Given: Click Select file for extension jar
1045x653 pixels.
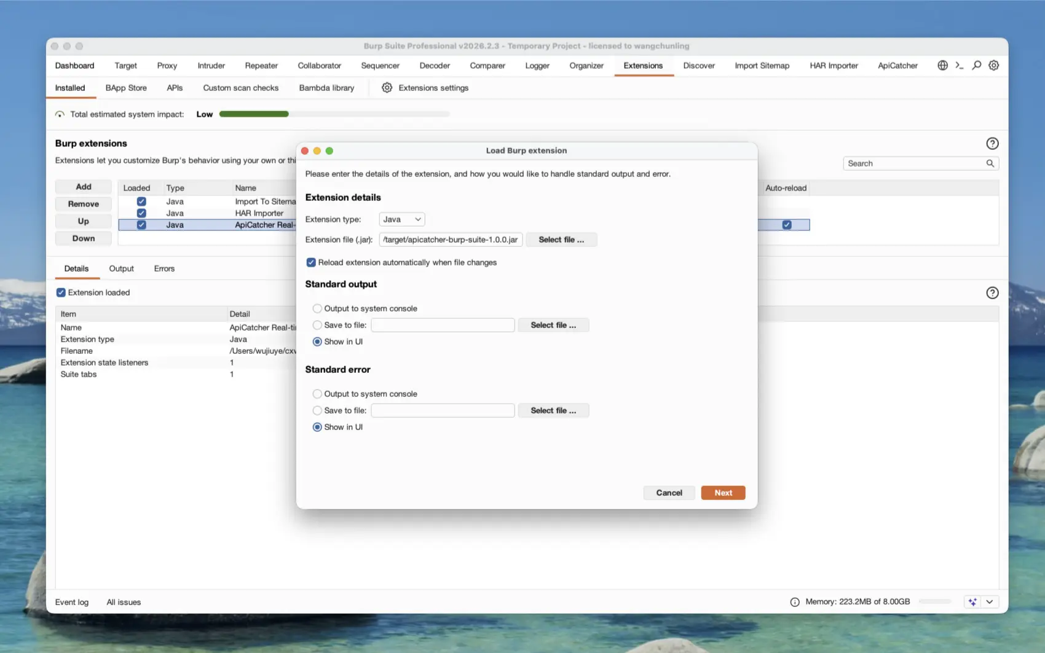Looking at the screenshot, I should coord(561,240).
